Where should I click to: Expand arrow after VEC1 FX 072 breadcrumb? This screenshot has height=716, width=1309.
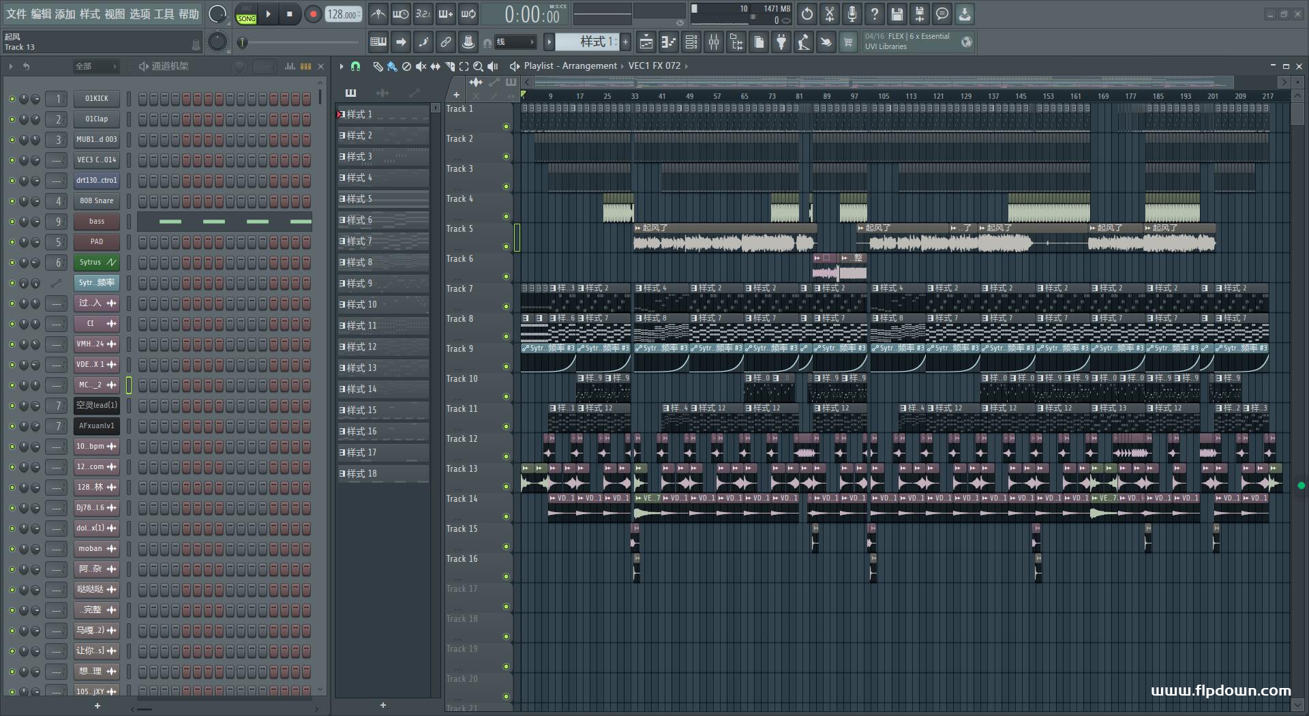[x=686, y=66]
